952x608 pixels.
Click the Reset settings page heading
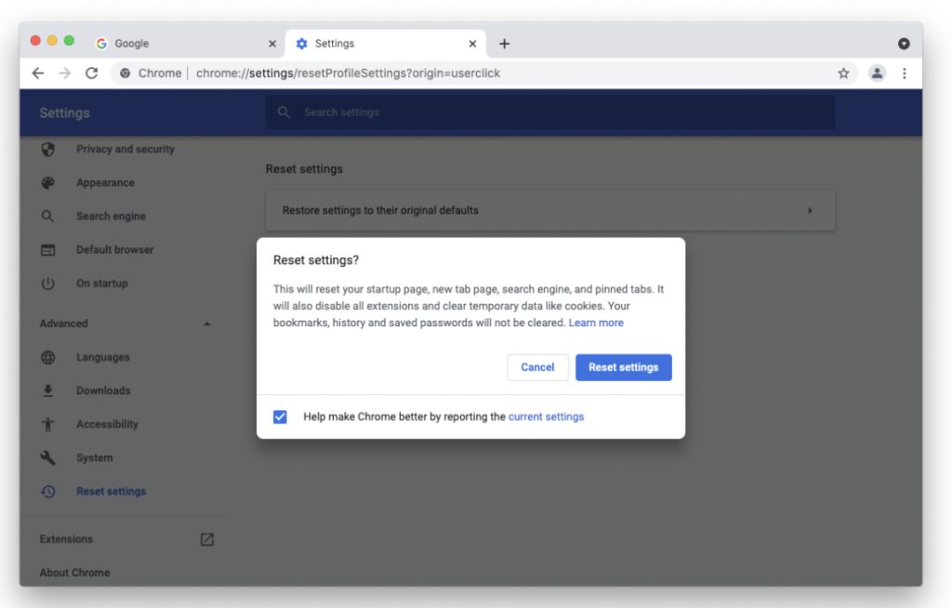tap(304, 169)
